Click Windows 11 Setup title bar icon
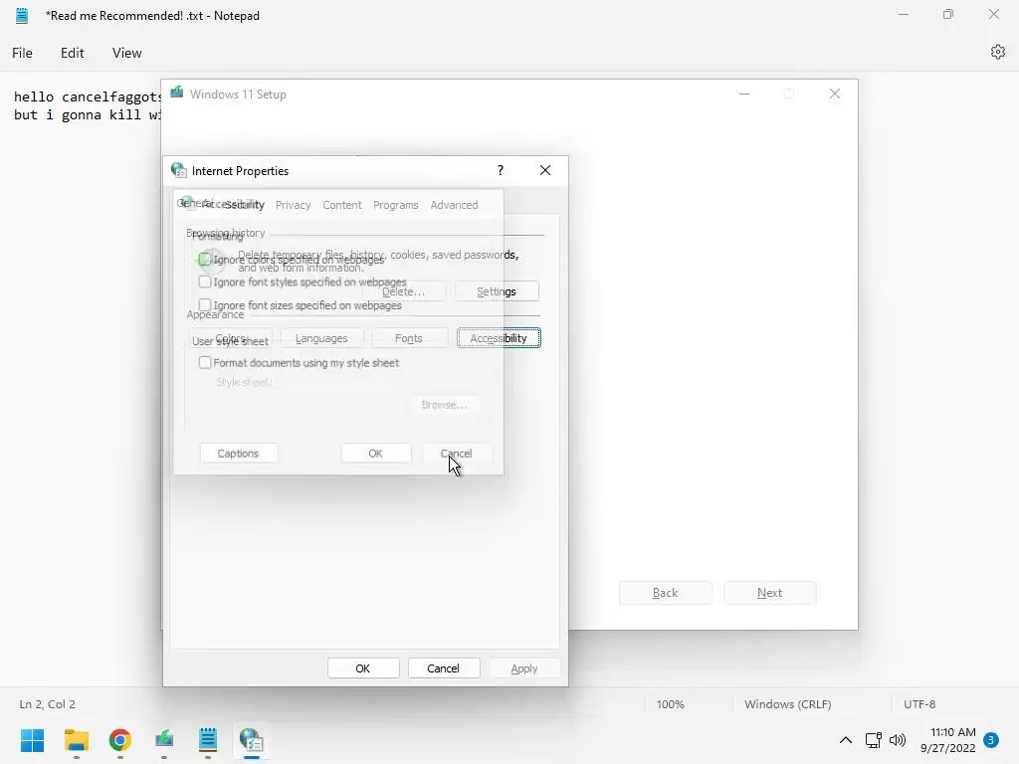This screenshot has width=1019, height=764. (x=177, y=93)
